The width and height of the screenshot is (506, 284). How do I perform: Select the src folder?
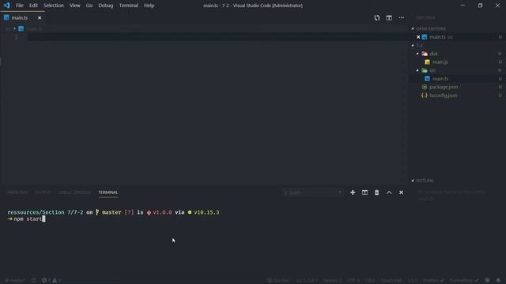pyautogui.click(x=432, y=70)
